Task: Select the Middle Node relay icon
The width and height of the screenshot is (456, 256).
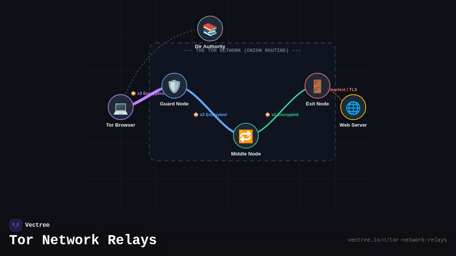Action: (x=245, y=135)
